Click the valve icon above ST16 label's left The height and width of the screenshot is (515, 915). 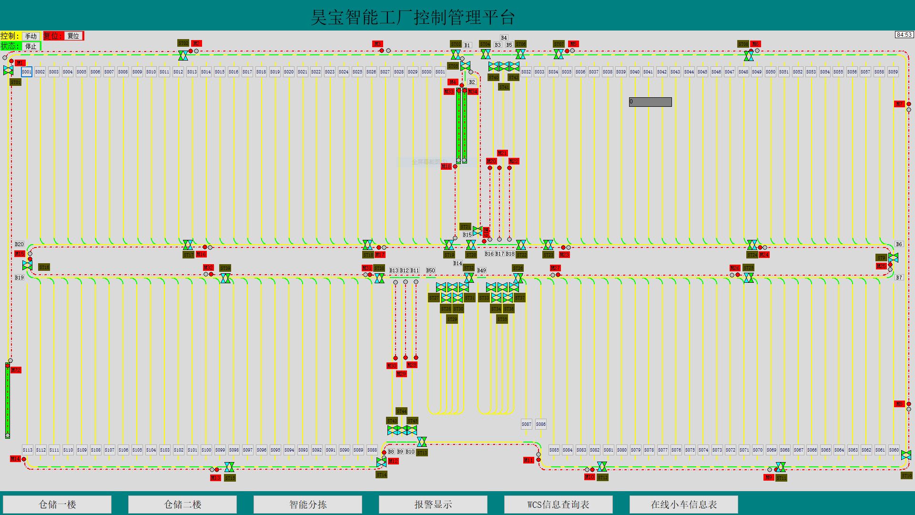(27, 265)
